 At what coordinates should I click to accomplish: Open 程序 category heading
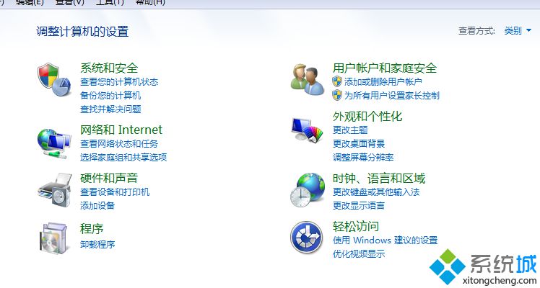click(x=92, y=228)
